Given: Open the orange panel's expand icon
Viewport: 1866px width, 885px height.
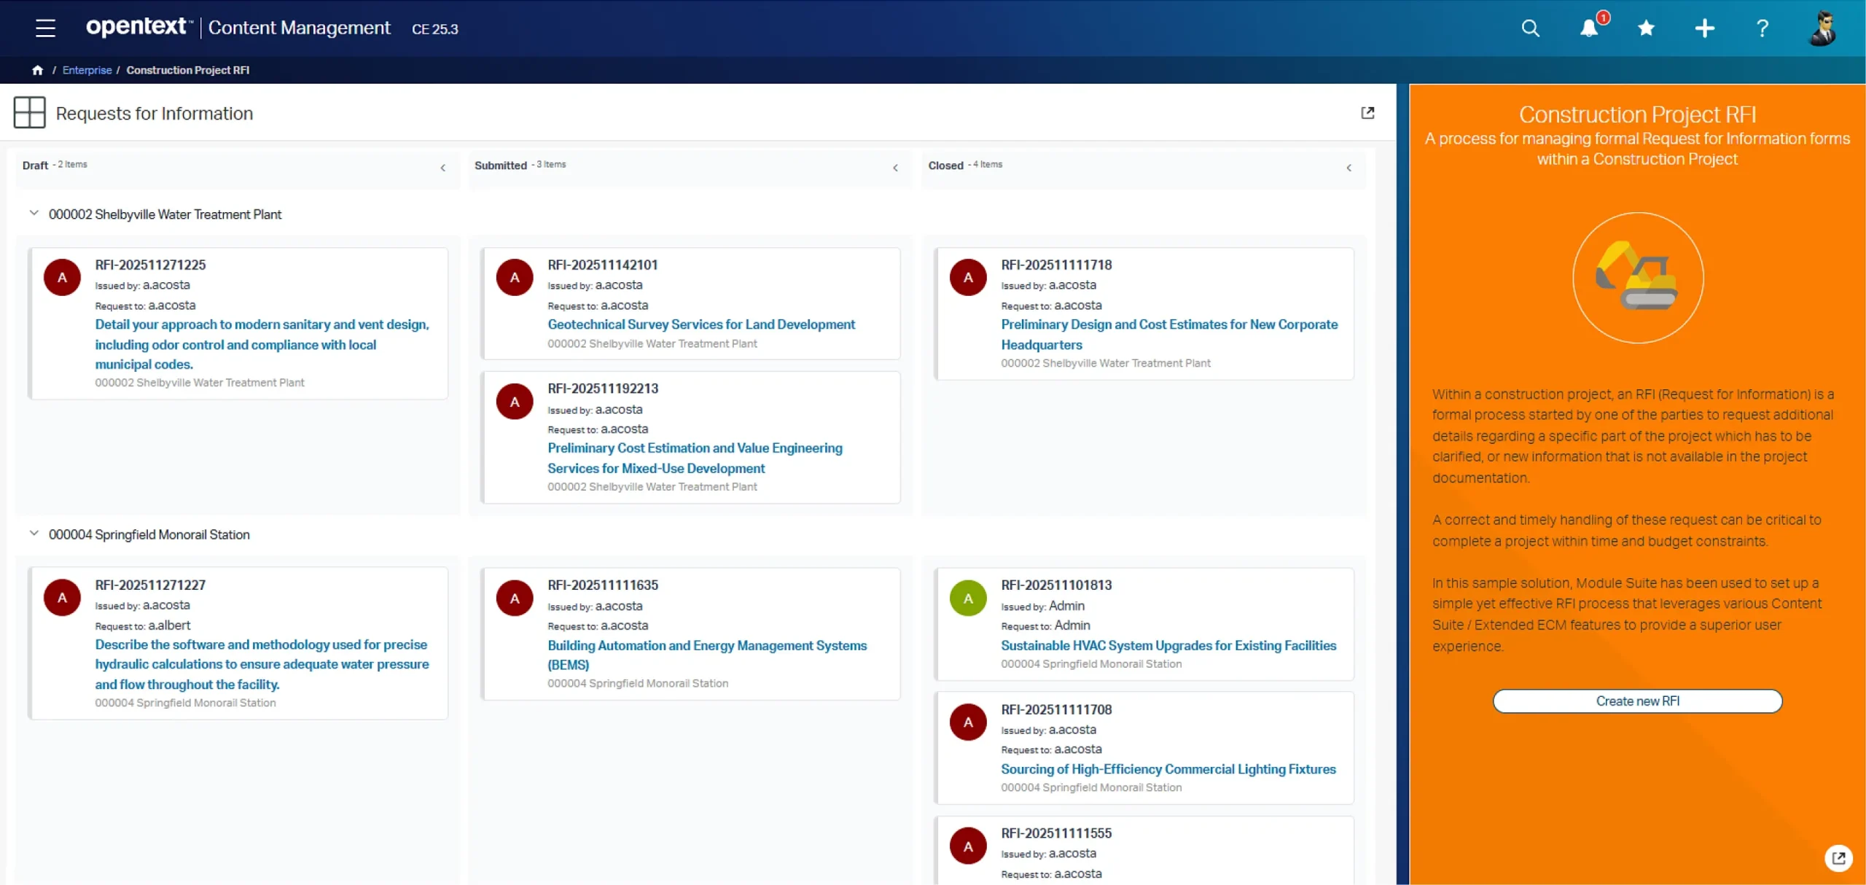Looking at the screenshot, I should pyautogui.click(x=1838, y=858).
